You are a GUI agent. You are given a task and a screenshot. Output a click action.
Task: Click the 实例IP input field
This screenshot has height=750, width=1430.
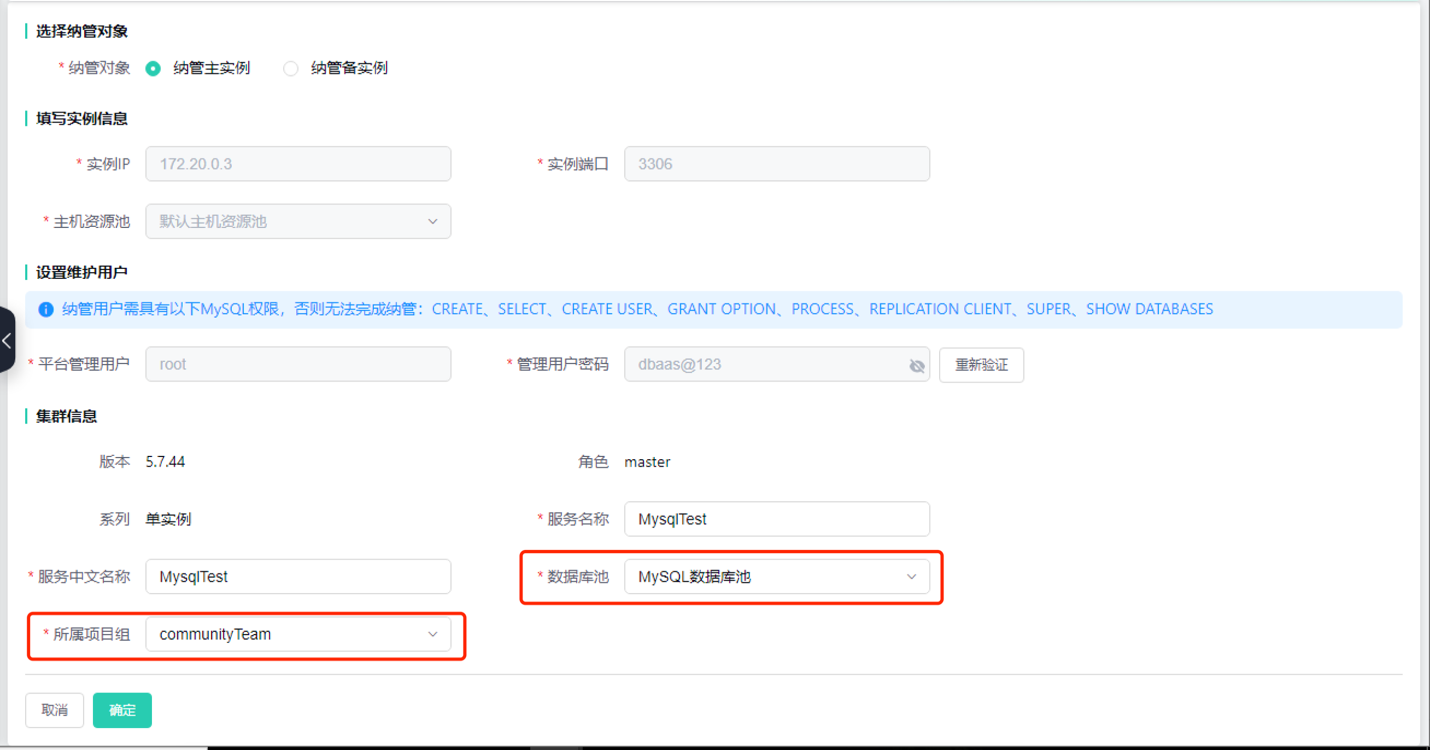pos(298,164)
